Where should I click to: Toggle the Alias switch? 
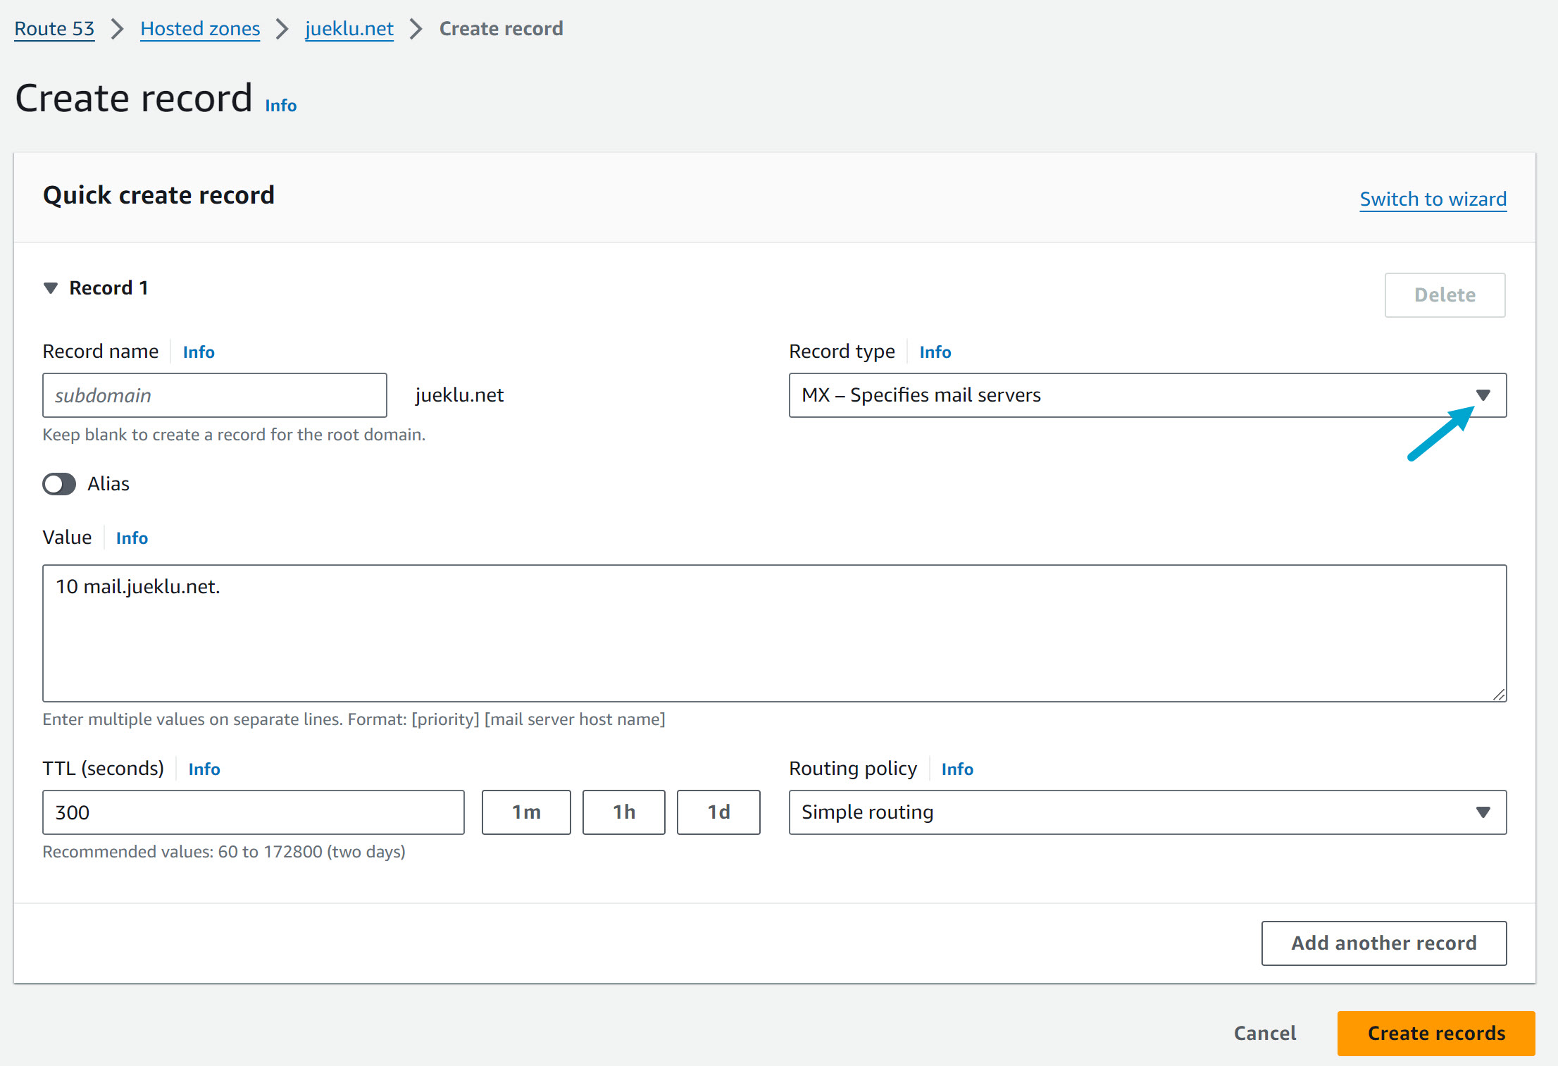(59, 484)
